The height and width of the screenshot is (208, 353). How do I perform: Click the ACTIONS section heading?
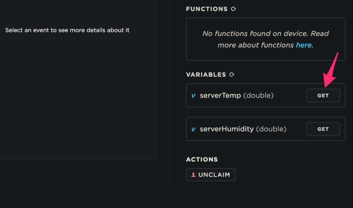(202, 160)
